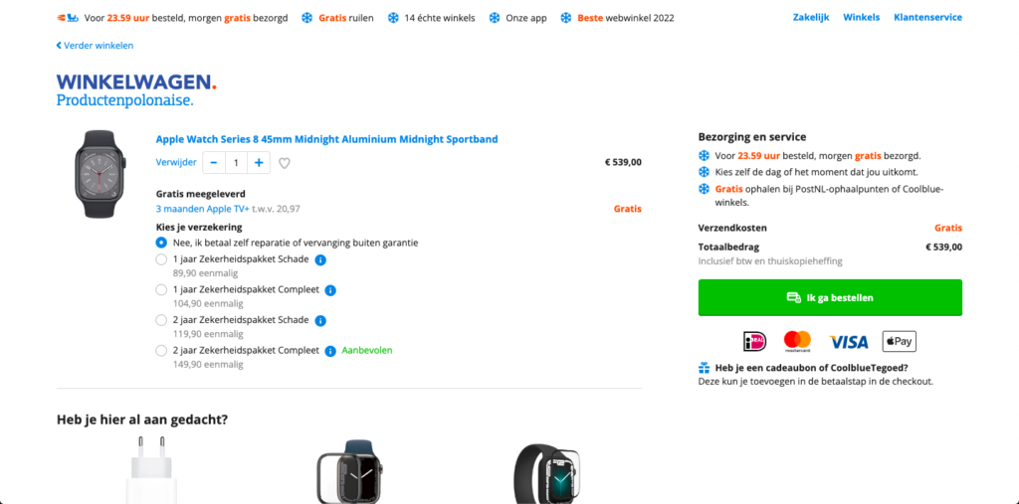Screen dimensions: 1019x504
Task: Increase quantity with plus button
Action: pos(259,162)
